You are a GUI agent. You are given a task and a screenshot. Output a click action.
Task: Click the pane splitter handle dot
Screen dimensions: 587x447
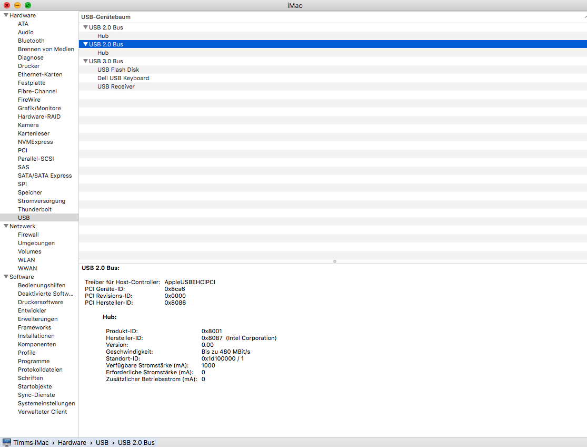pyautogui.click(x=335, y=261)
